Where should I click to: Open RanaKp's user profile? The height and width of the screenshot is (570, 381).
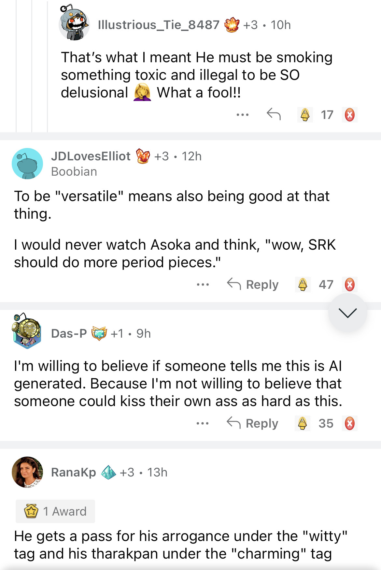tap(74, 472)
